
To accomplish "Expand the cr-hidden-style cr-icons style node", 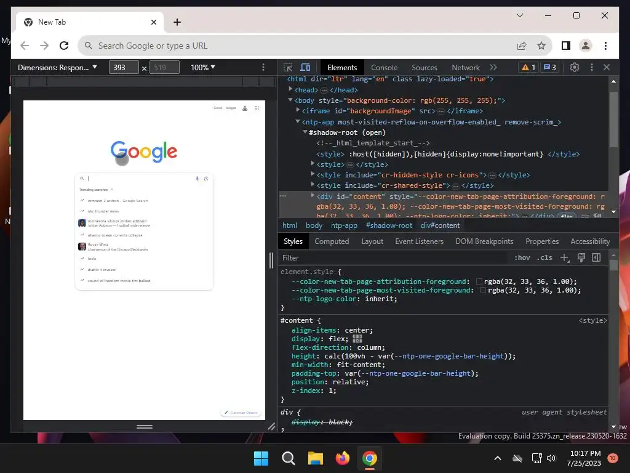I will [x=313, y=174].
